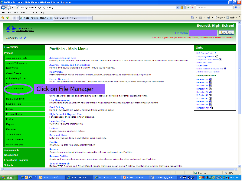Click in the browser search box
Viewport: 242px width, 181px height.
coord(214,7)
